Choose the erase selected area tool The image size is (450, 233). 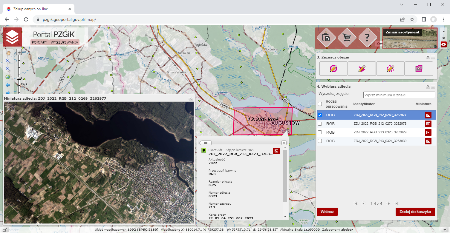coord(419,69)
